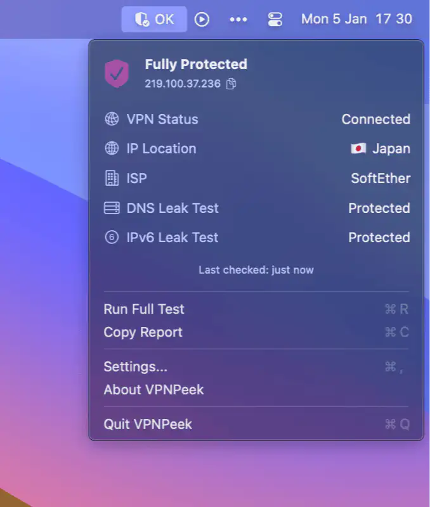Click the date and time in the menu bar
Screen dimensions: 430x507
click(x=356, y=19)
